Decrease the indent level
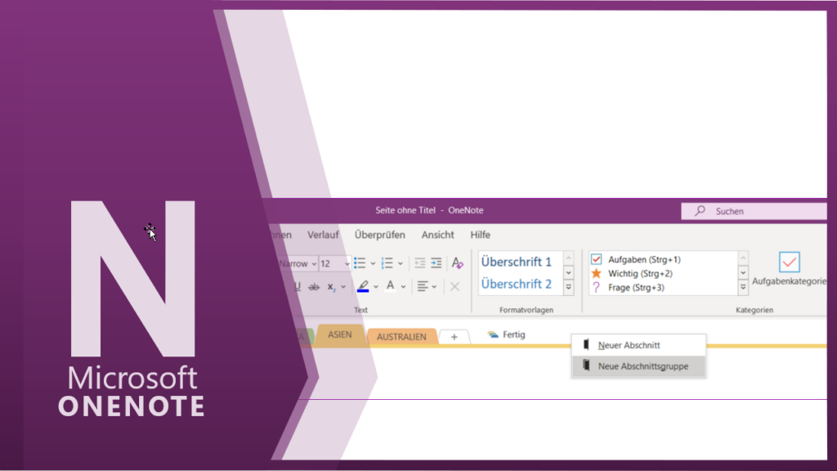 (x=420, y=262)
